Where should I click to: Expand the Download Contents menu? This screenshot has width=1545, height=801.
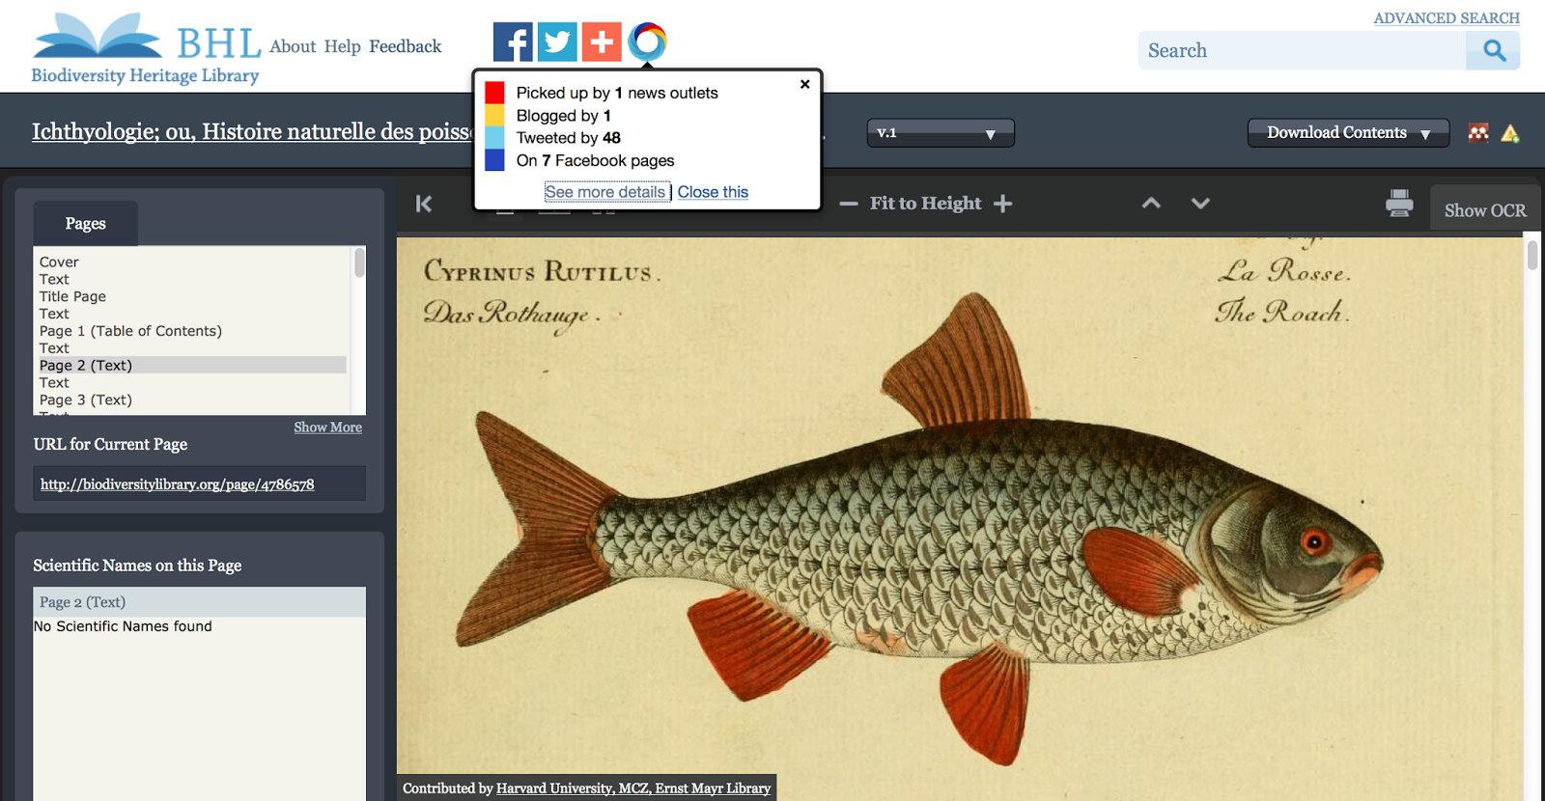click(1348, 133)
